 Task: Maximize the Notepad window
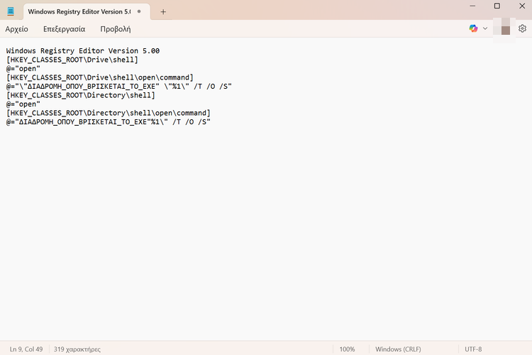point(497,6)
